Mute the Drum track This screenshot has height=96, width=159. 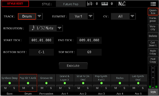24,88
